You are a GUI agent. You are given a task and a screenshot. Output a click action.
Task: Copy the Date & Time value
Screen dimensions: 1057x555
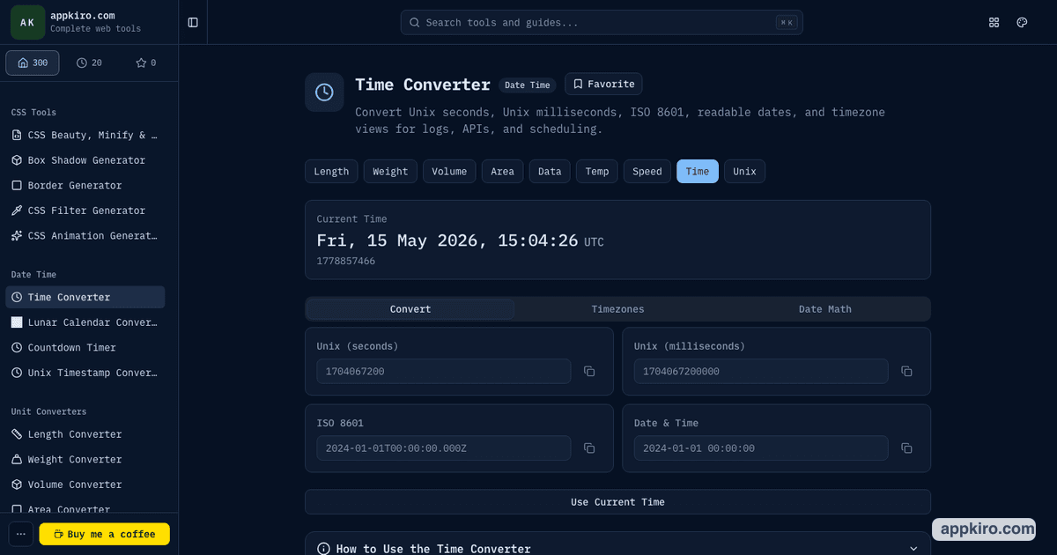tap(906, 448)
